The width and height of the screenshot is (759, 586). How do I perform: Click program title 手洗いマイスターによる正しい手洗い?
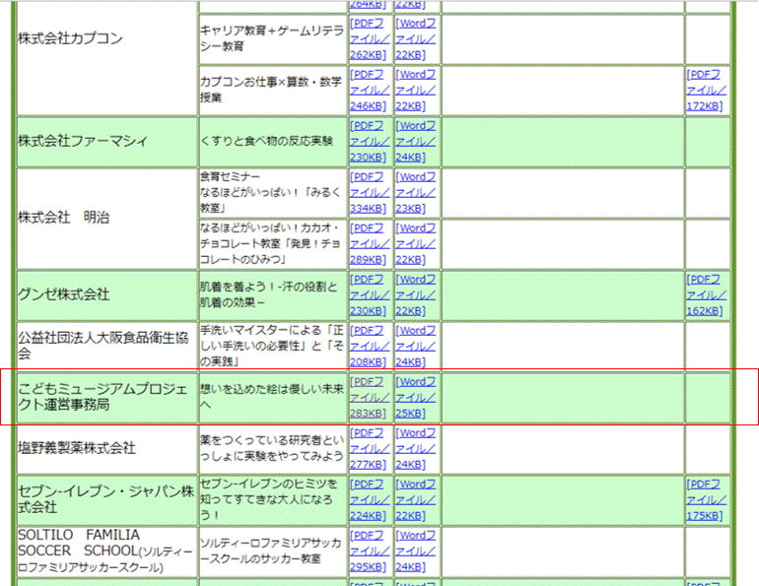(x=272, y=347)
